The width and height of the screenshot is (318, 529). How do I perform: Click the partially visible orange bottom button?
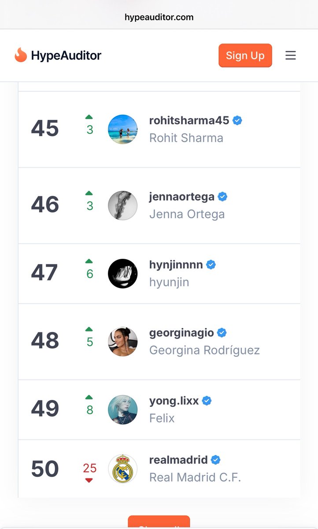tap(159, 522)
